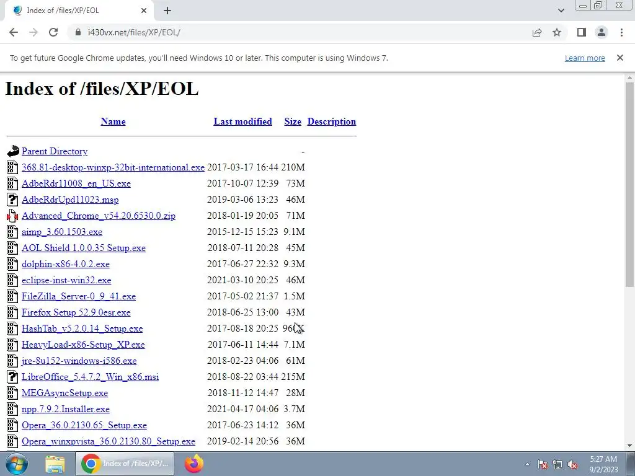
Task: Click the binary icon beside MEGAsyncSetup.exe
Action: [x=12, y=393]
